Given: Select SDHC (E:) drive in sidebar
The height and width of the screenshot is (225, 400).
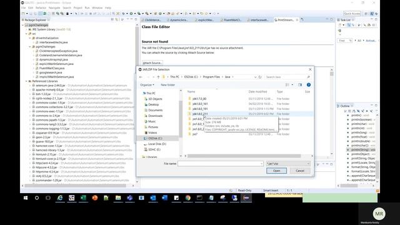Looking at the screenshot, I should (x=154, y=149).
